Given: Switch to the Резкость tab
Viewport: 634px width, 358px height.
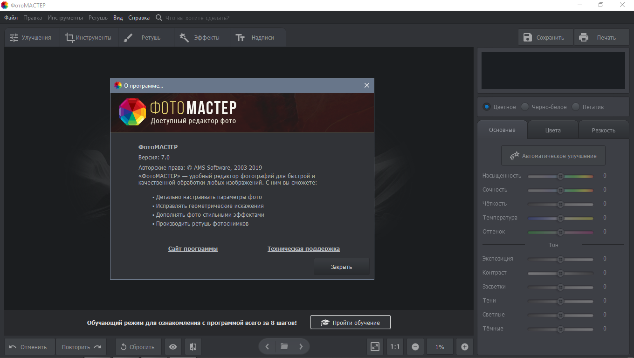Looking at the screenshot, I should 604,130.
